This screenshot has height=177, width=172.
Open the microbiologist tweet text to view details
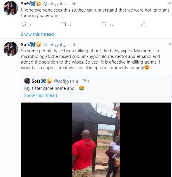tap(90, 59)
